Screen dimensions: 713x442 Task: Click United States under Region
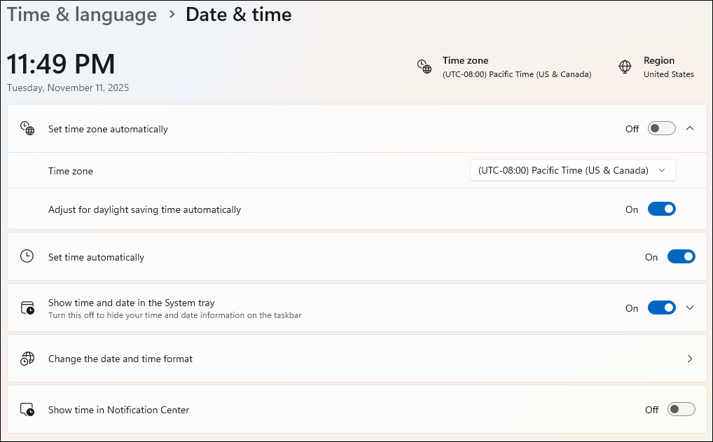[x=668, y=74]
